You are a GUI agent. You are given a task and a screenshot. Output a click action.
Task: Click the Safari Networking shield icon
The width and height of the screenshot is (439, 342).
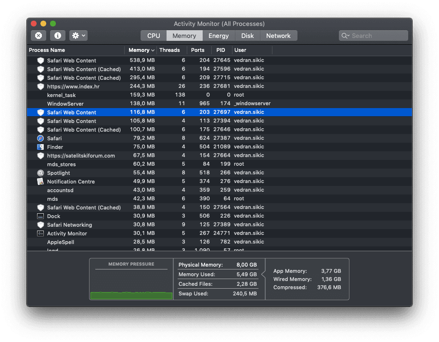(x=40, y=225)
